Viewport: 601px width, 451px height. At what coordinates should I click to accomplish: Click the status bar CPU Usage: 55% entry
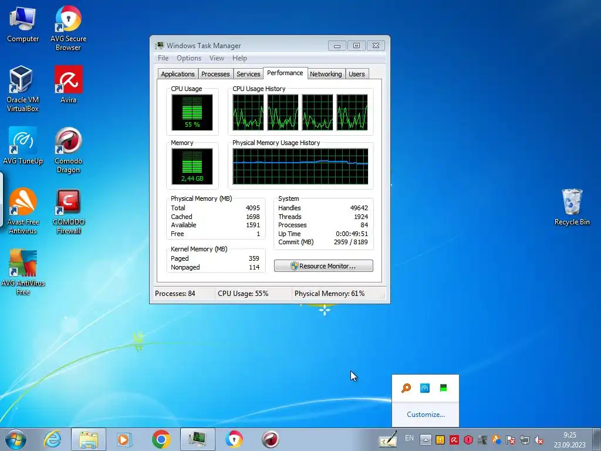pos(243,294)
